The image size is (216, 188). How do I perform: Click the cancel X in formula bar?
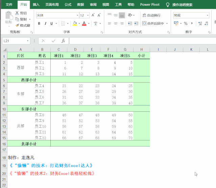(x=43, y=41)
